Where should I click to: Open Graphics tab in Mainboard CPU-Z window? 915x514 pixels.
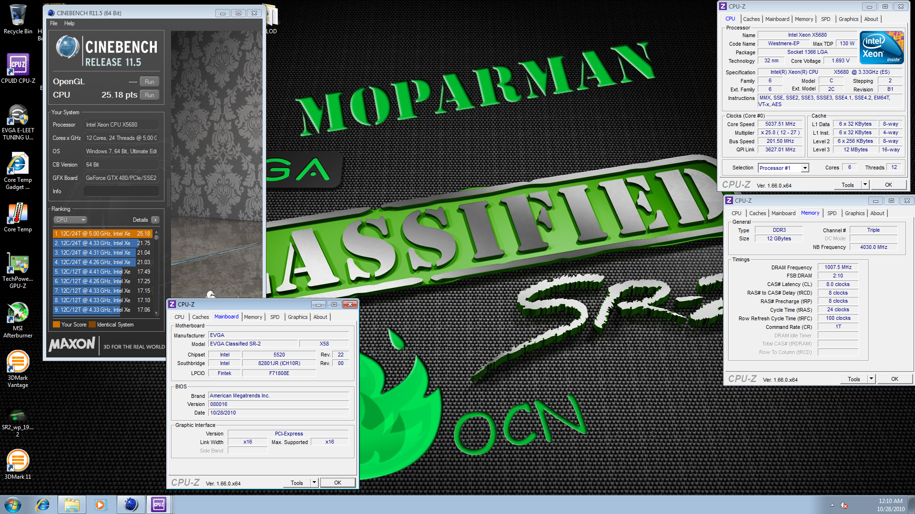coord(297,317)
